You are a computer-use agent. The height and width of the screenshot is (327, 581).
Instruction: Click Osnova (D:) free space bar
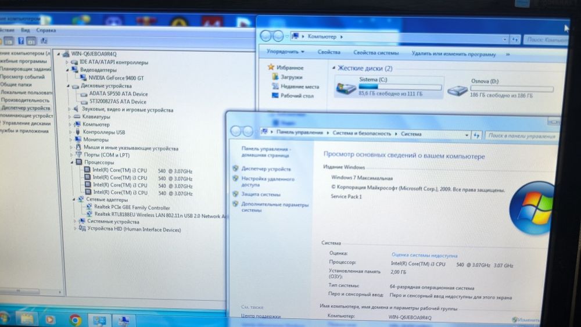click(x=512, y=88)
